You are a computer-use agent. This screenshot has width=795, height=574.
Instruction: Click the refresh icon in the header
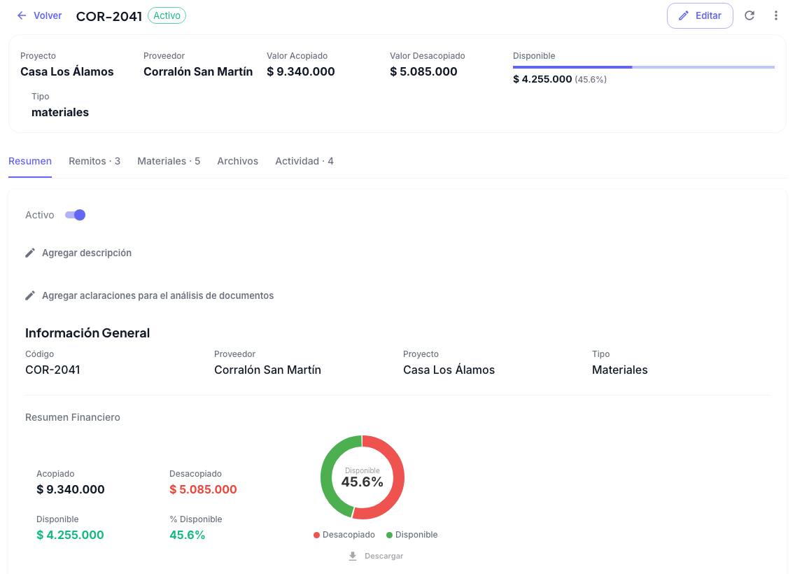pos(750,15)
